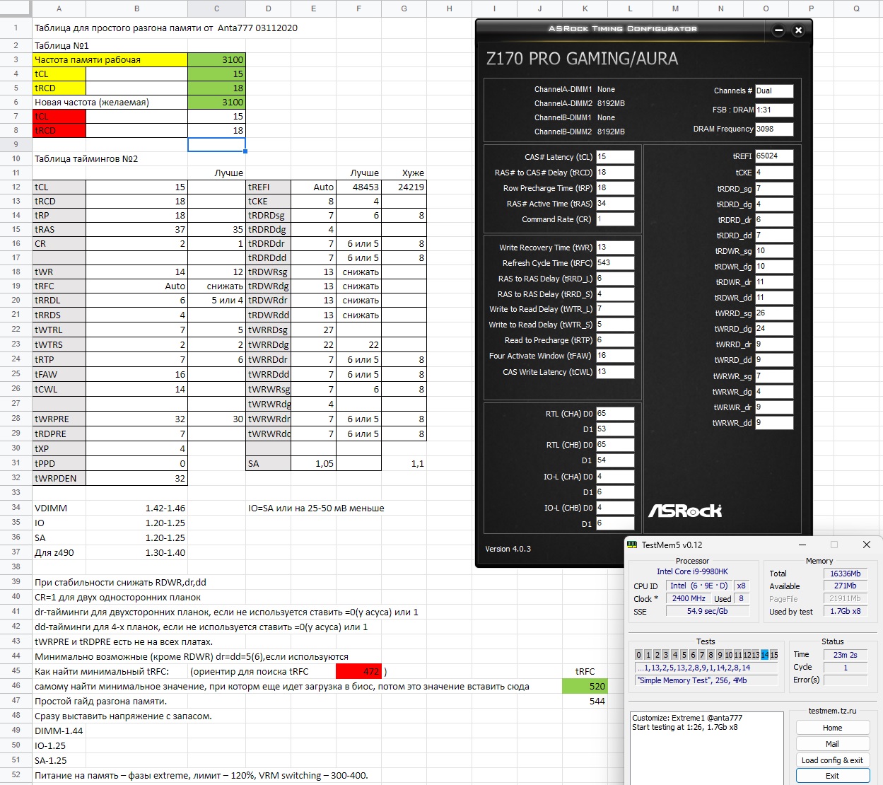
Task: Click the Exit button in TestMem5
Action: point(832,776)
